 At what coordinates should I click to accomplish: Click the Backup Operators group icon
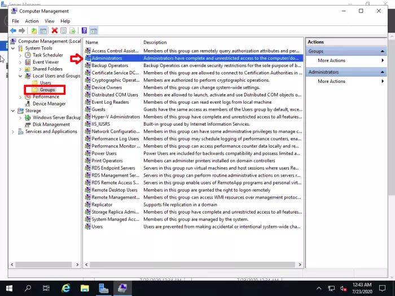pos(87,65)
